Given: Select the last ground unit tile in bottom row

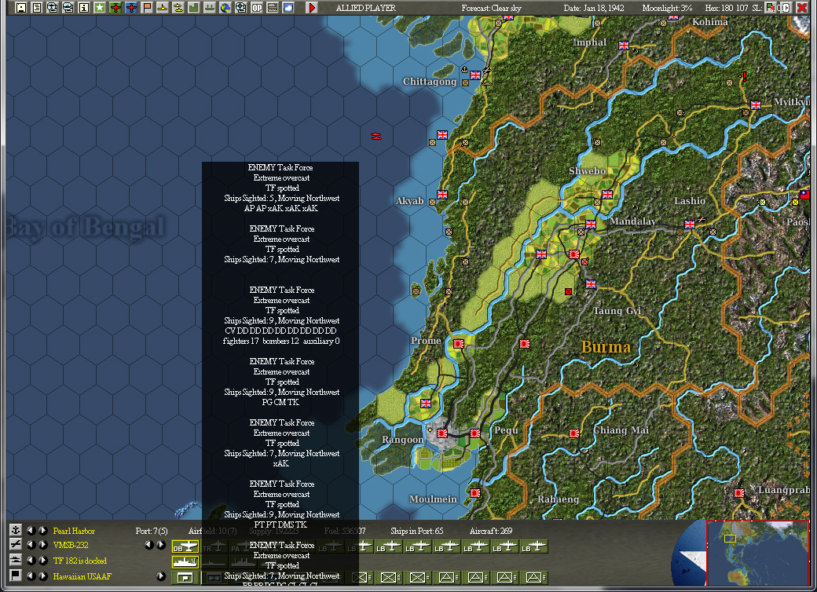Looking at the screenshot, I should pos(533,577).
